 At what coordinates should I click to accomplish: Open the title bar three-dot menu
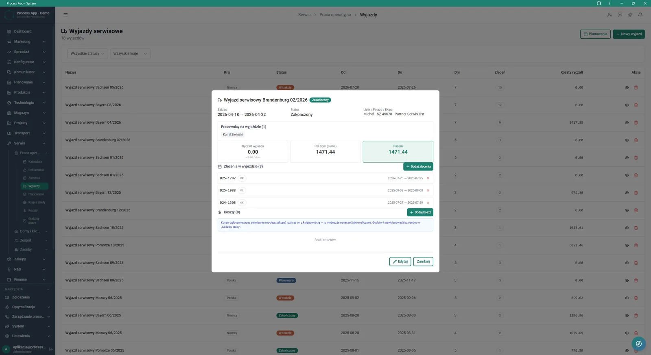(609, 3)
